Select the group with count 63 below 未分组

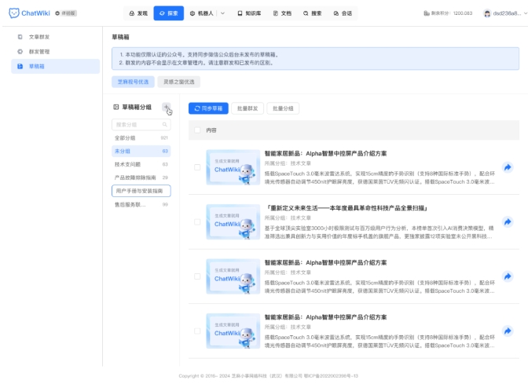click(141, 164)
